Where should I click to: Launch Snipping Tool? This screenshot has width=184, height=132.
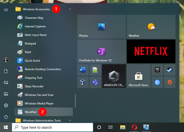click(43, 78)
